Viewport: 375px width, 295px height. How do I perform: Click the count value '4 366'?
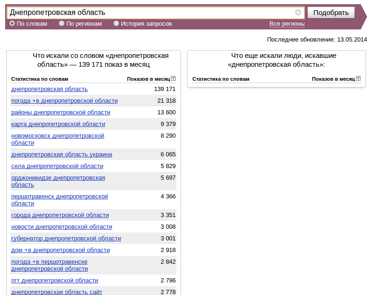pos(168,197)
